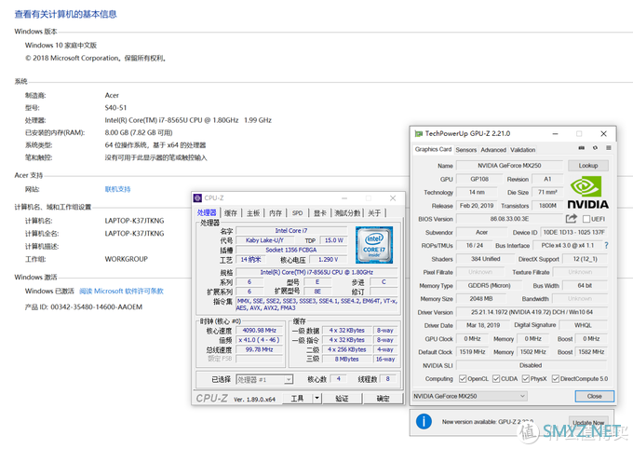The height and width of the screenshot is (449, 633).
Task: Click the Update Now button
Action: tap(588, 423)
